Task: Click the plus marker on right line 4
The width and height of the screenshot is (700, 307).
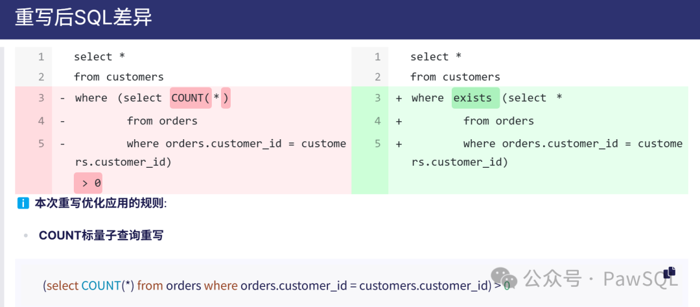Action: (399, 121)
